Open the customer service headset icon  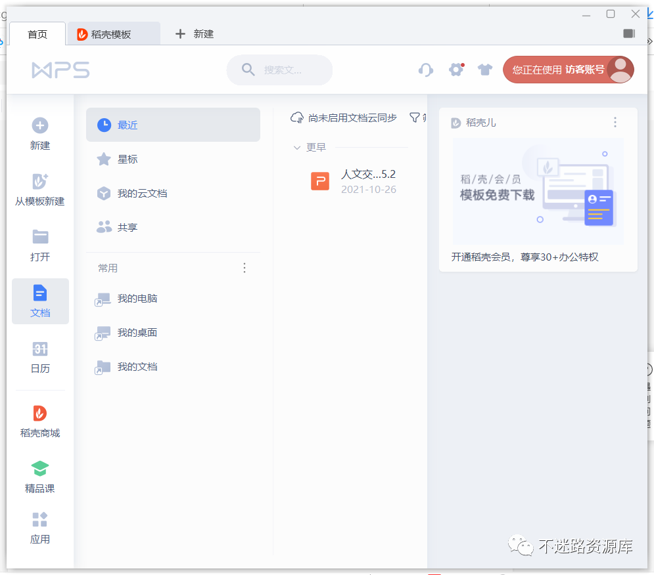click(x=426, y=70)
